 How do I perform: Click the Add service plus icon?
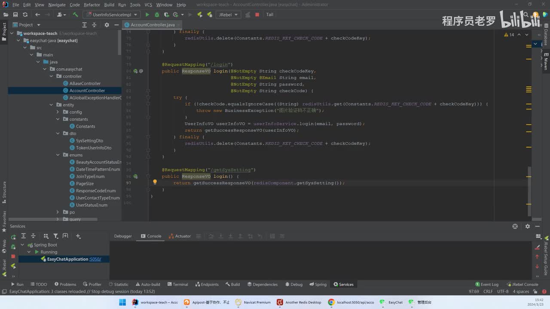[78, 236]
